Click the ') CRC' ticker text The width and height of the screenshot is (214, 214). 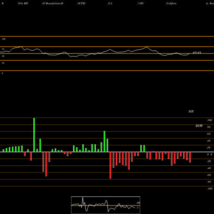pyautogui.click(x=141, y=3)
